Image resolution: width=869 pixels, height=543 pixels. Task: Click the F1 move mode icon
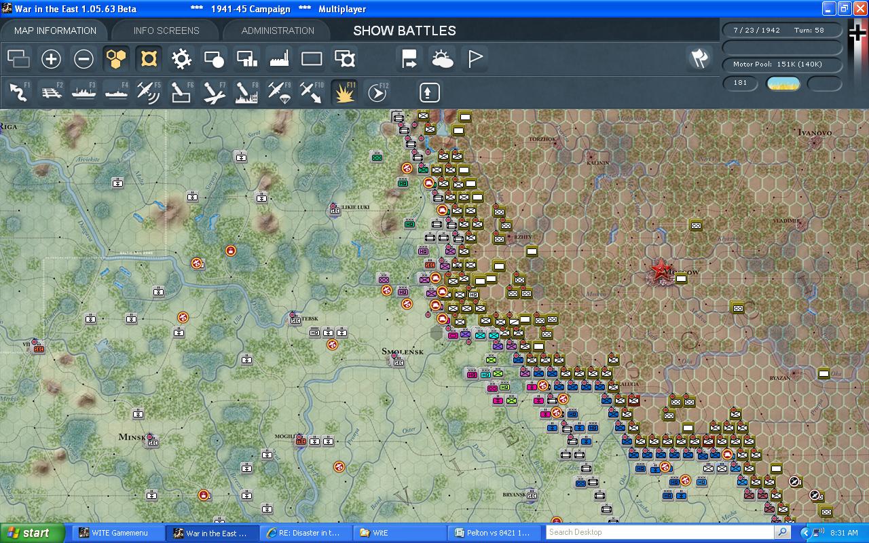tap(18, 92)
